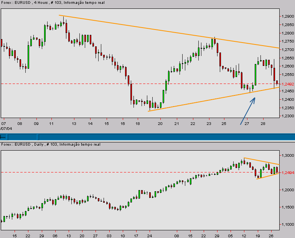Click date label 12 on the Daily axis
The width and height of the screenshot is (295, 238).
[x=244, y=236]
